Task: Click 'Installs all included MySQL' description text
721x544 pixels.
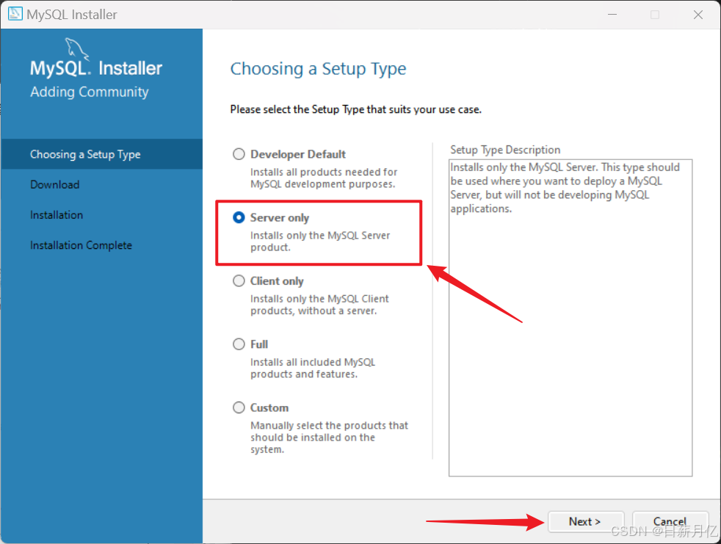Action: 313,369
